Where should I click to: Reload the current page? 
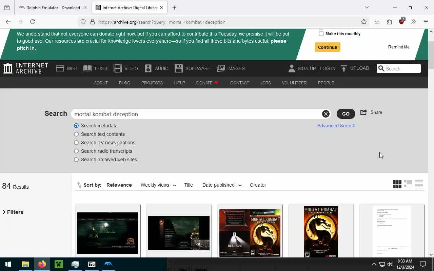point(33,22)
